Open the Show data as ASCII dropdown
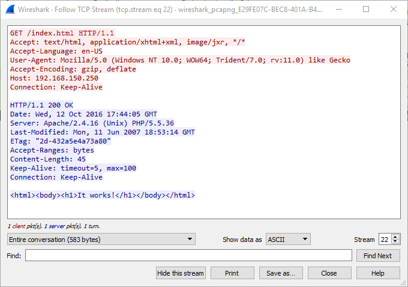408x287 pixels. (288, 239)
